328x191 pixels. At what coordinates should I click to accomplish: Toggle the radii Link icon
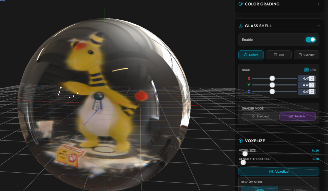306,70
